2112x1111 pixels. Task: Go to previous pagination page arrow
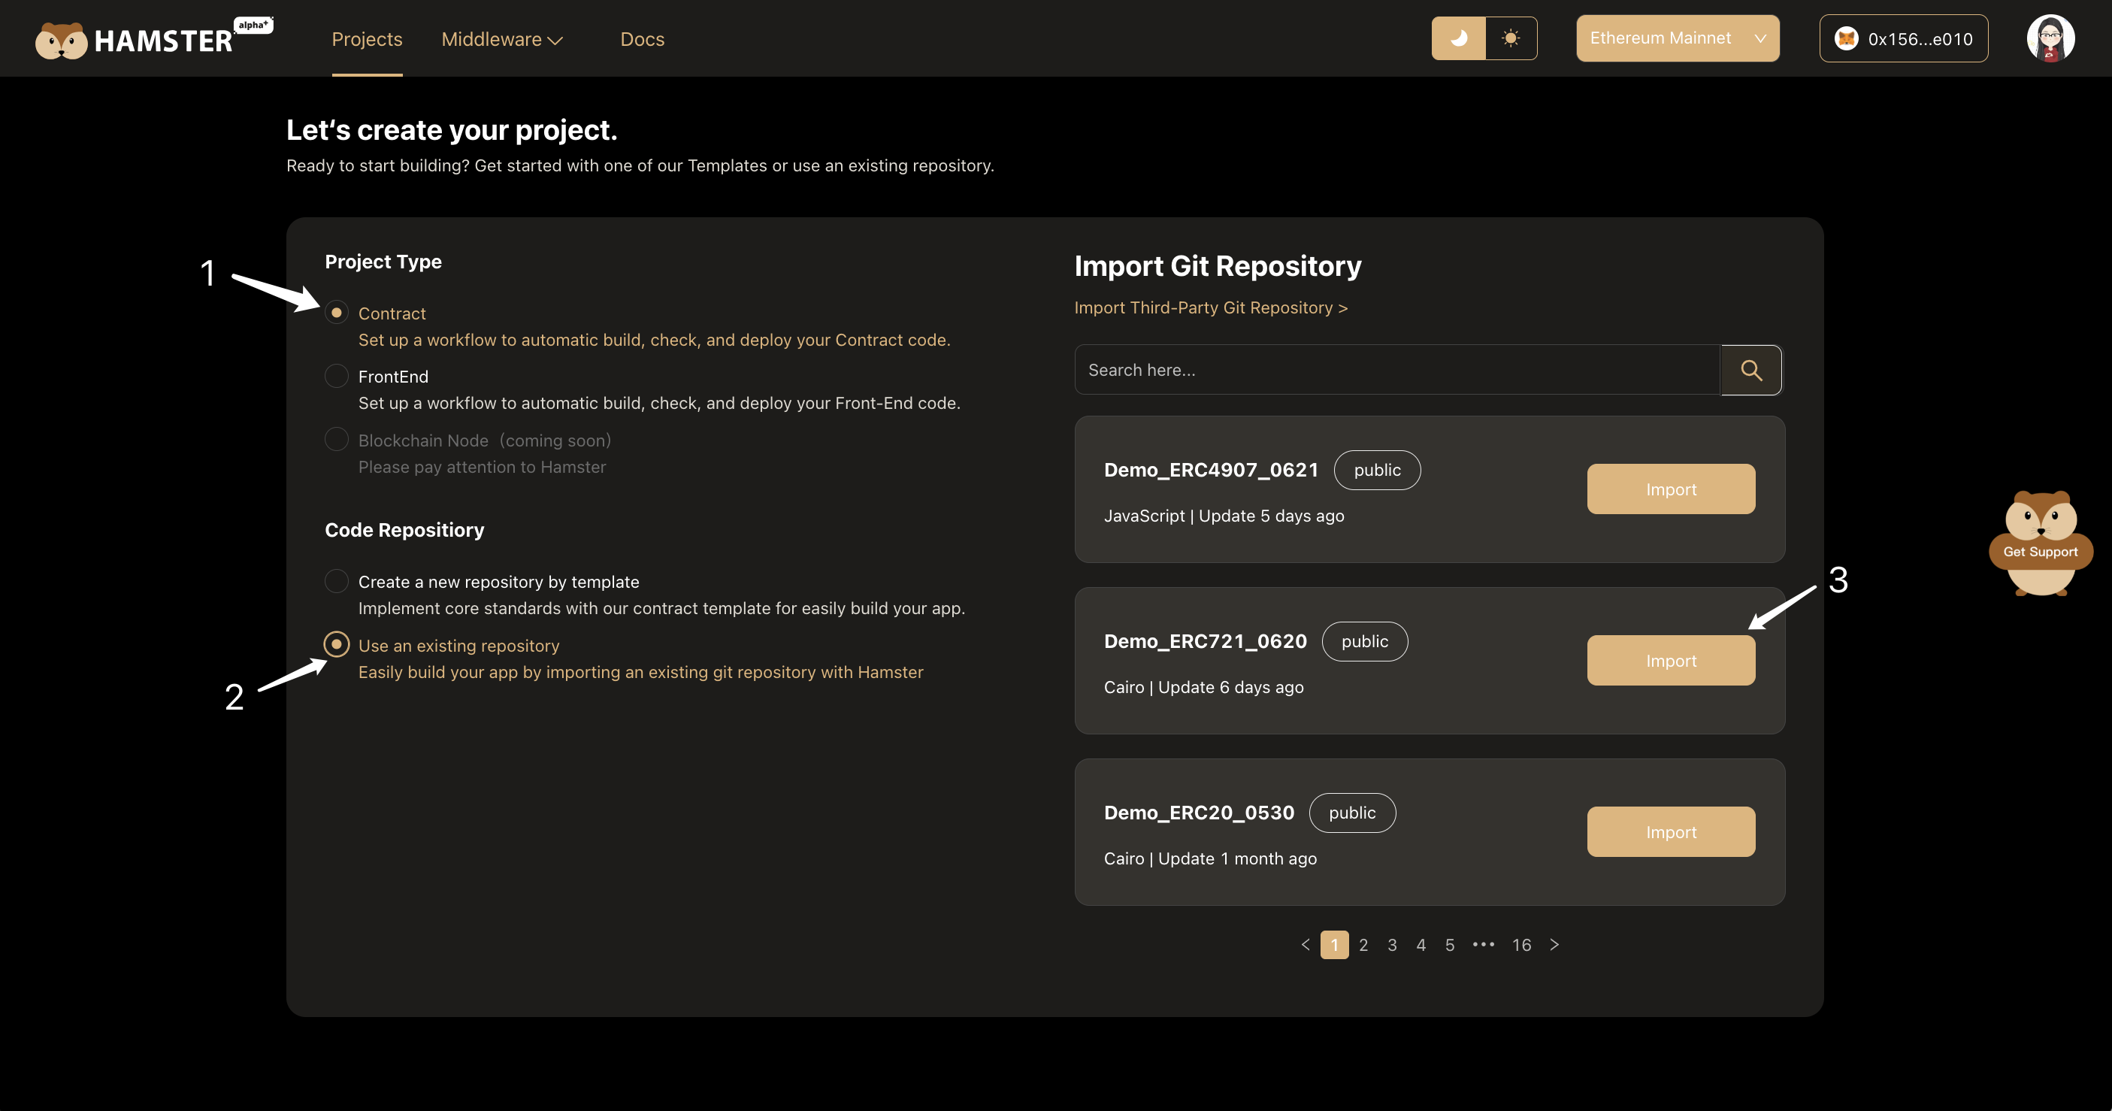[1306, 945]
